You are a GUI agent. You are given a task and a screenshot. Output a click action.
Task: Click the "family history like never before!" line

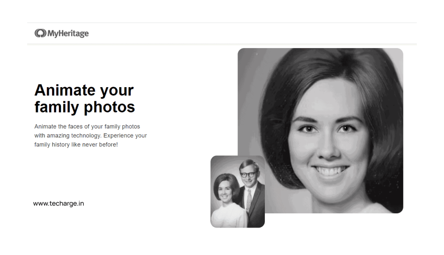76,144
